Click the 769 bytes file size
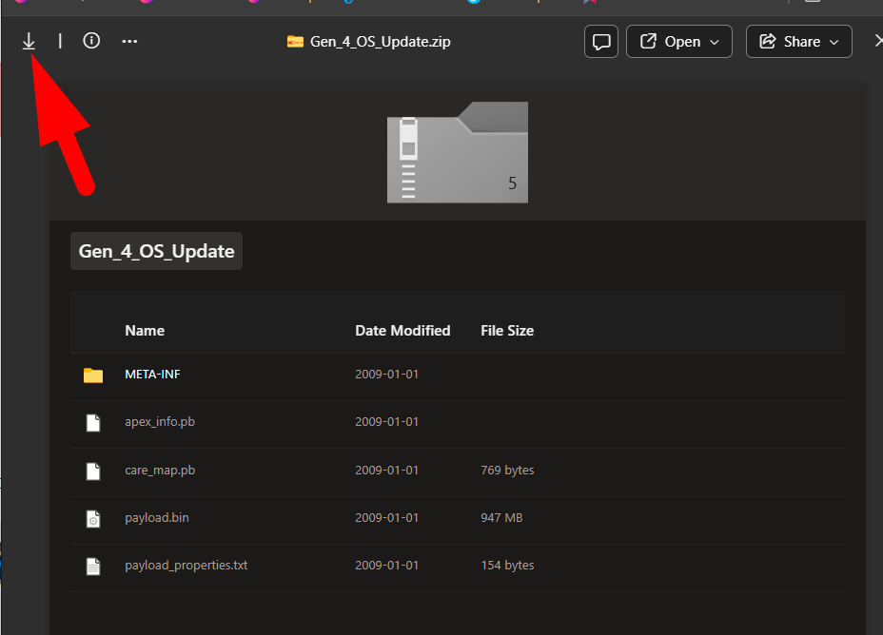Viewport: 883px width, 635px height. [507, 471]
